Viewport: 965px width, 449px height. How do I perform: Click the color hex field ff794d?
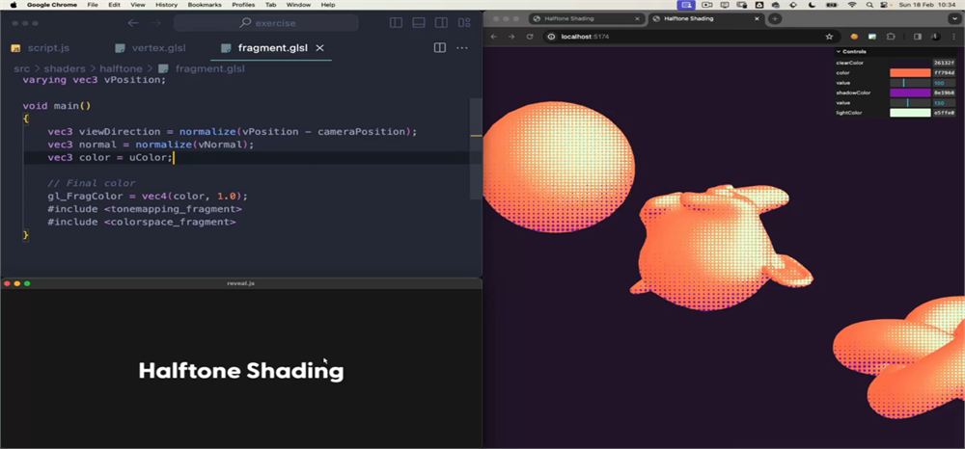pyautogui.click(x=944, y=72)
